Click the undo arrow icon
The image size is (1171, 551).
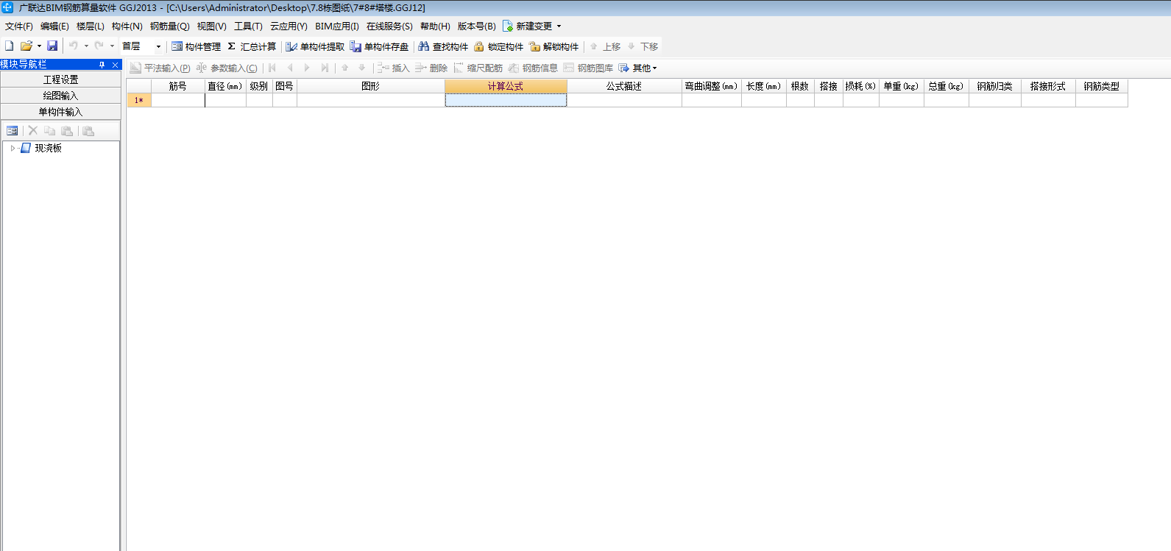(74, 46)
